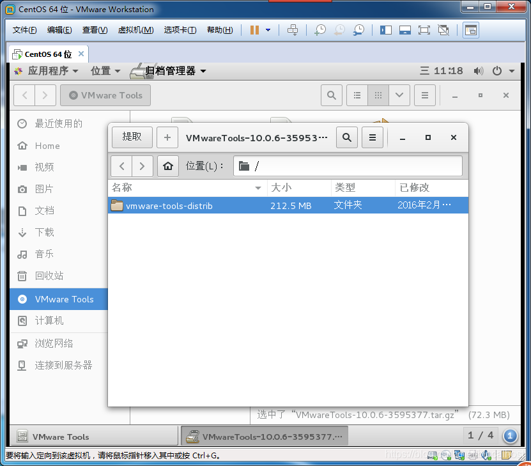Select VMware Tools disc in the sidebar
The width and height of the screenshot is (531, 466).
tap(59, 299)
